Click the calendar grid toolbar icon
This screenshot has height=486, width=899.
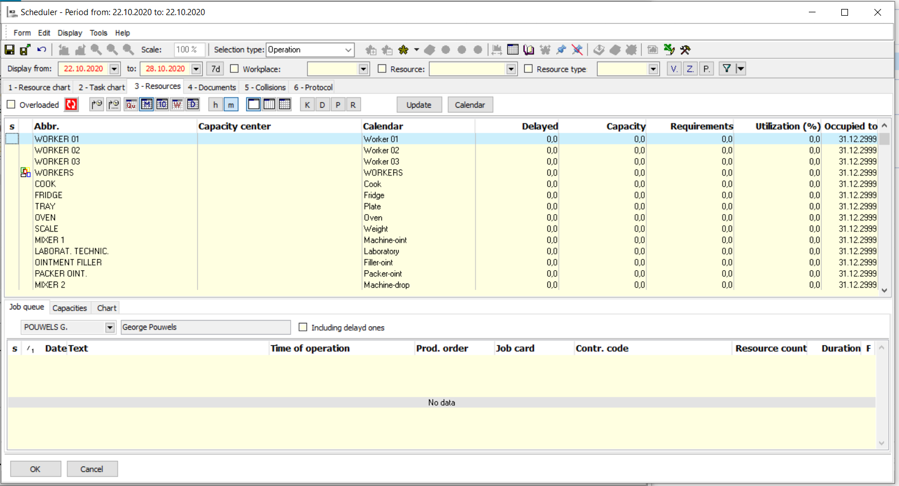(x=513, y=50)
